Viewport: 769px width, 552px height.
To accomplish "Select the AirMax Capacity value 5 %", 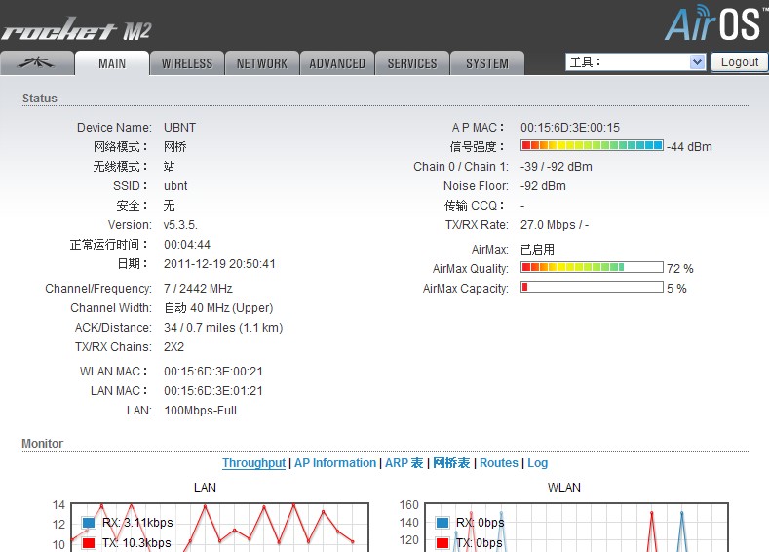I will pos(676,289).
